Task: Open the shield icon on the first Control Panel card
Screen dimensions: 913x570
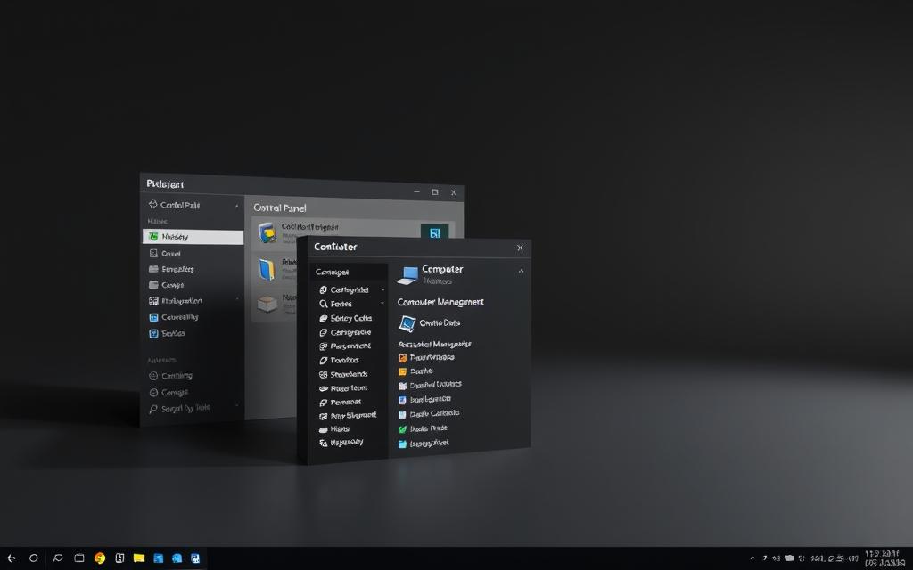Action: point(267,232)
